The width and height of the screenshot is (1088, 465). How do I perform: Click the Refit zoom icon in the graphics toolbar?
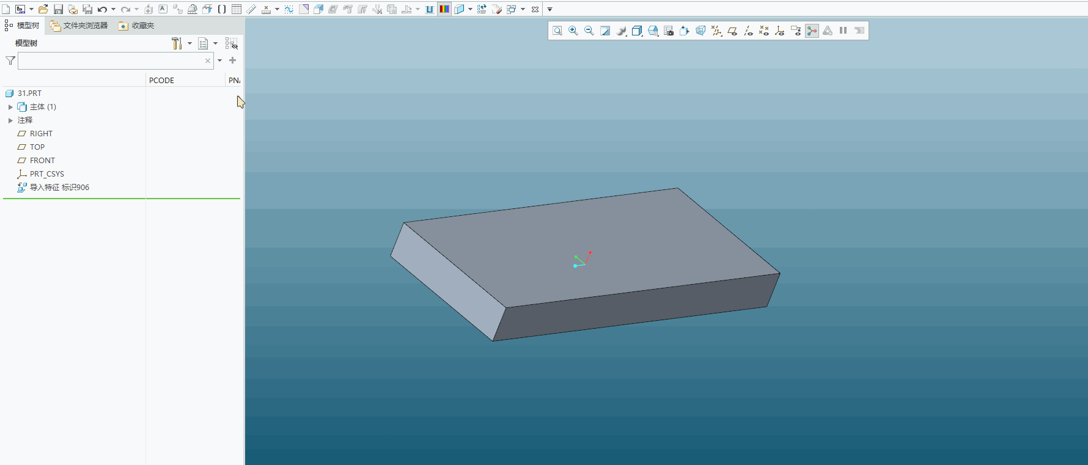(557, 31)
